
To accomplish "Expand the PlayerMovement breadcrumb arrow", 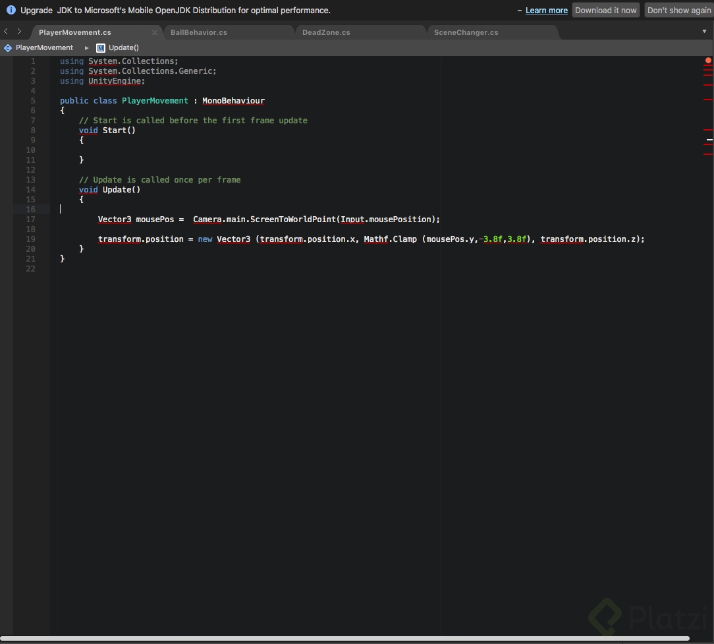I will (86, 47).
